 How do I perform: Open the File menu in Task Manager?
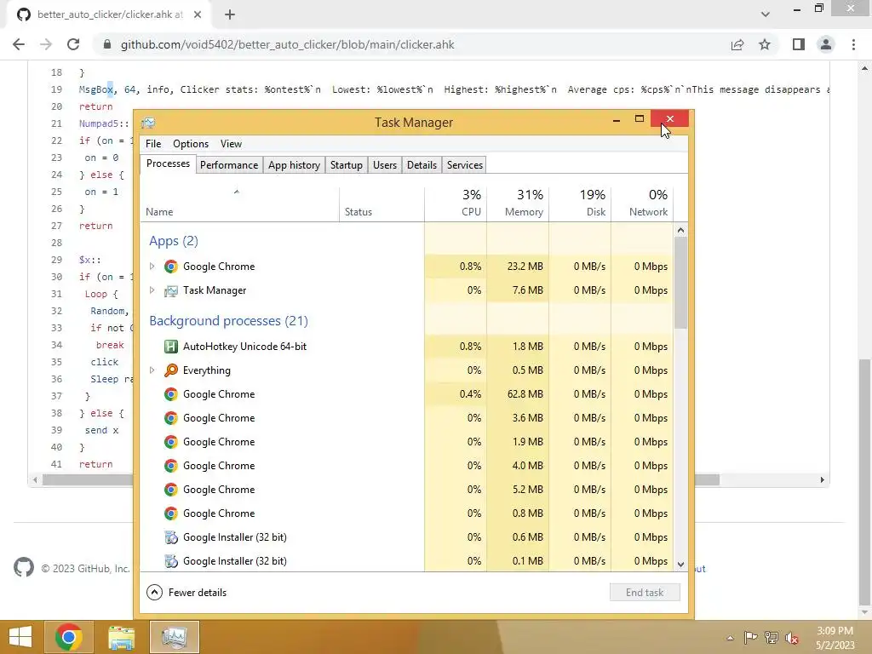[153, 143]
